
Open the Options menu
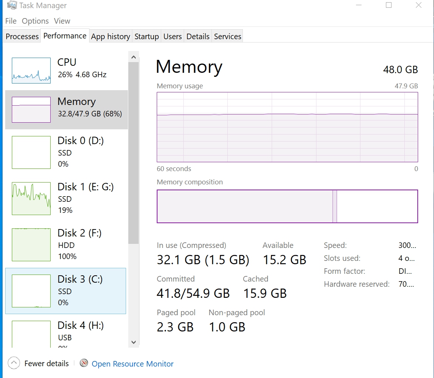point(35,21)
